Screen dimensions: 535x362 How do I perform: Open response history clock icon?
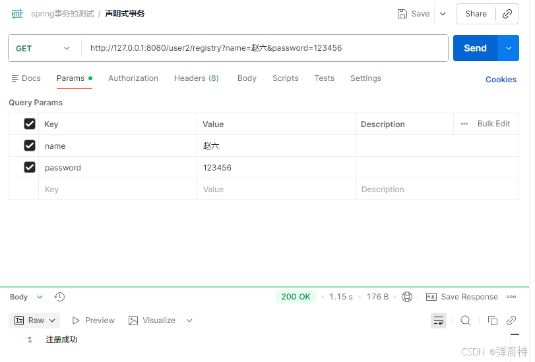(x=59, y=297)
